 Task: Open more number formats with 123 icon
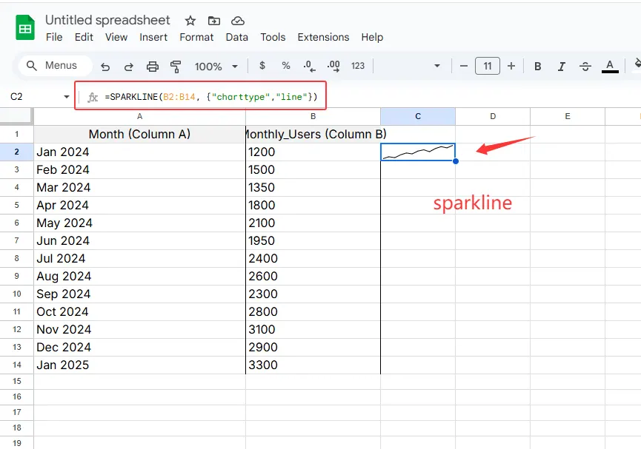tap(356, 66)
